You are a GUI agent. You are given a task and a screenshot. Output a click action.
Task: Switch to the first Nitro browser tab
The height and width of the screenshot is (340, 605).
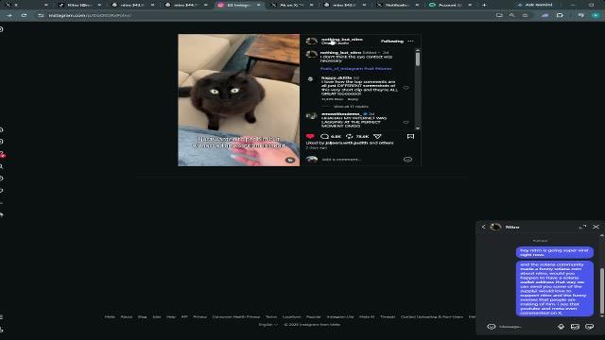click(80, 5)
